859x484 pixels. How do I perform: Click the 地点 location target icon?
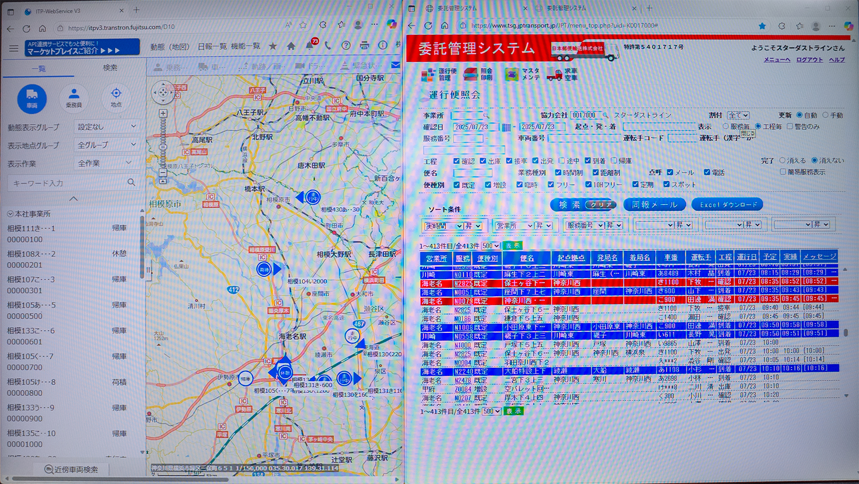[116, 96]
